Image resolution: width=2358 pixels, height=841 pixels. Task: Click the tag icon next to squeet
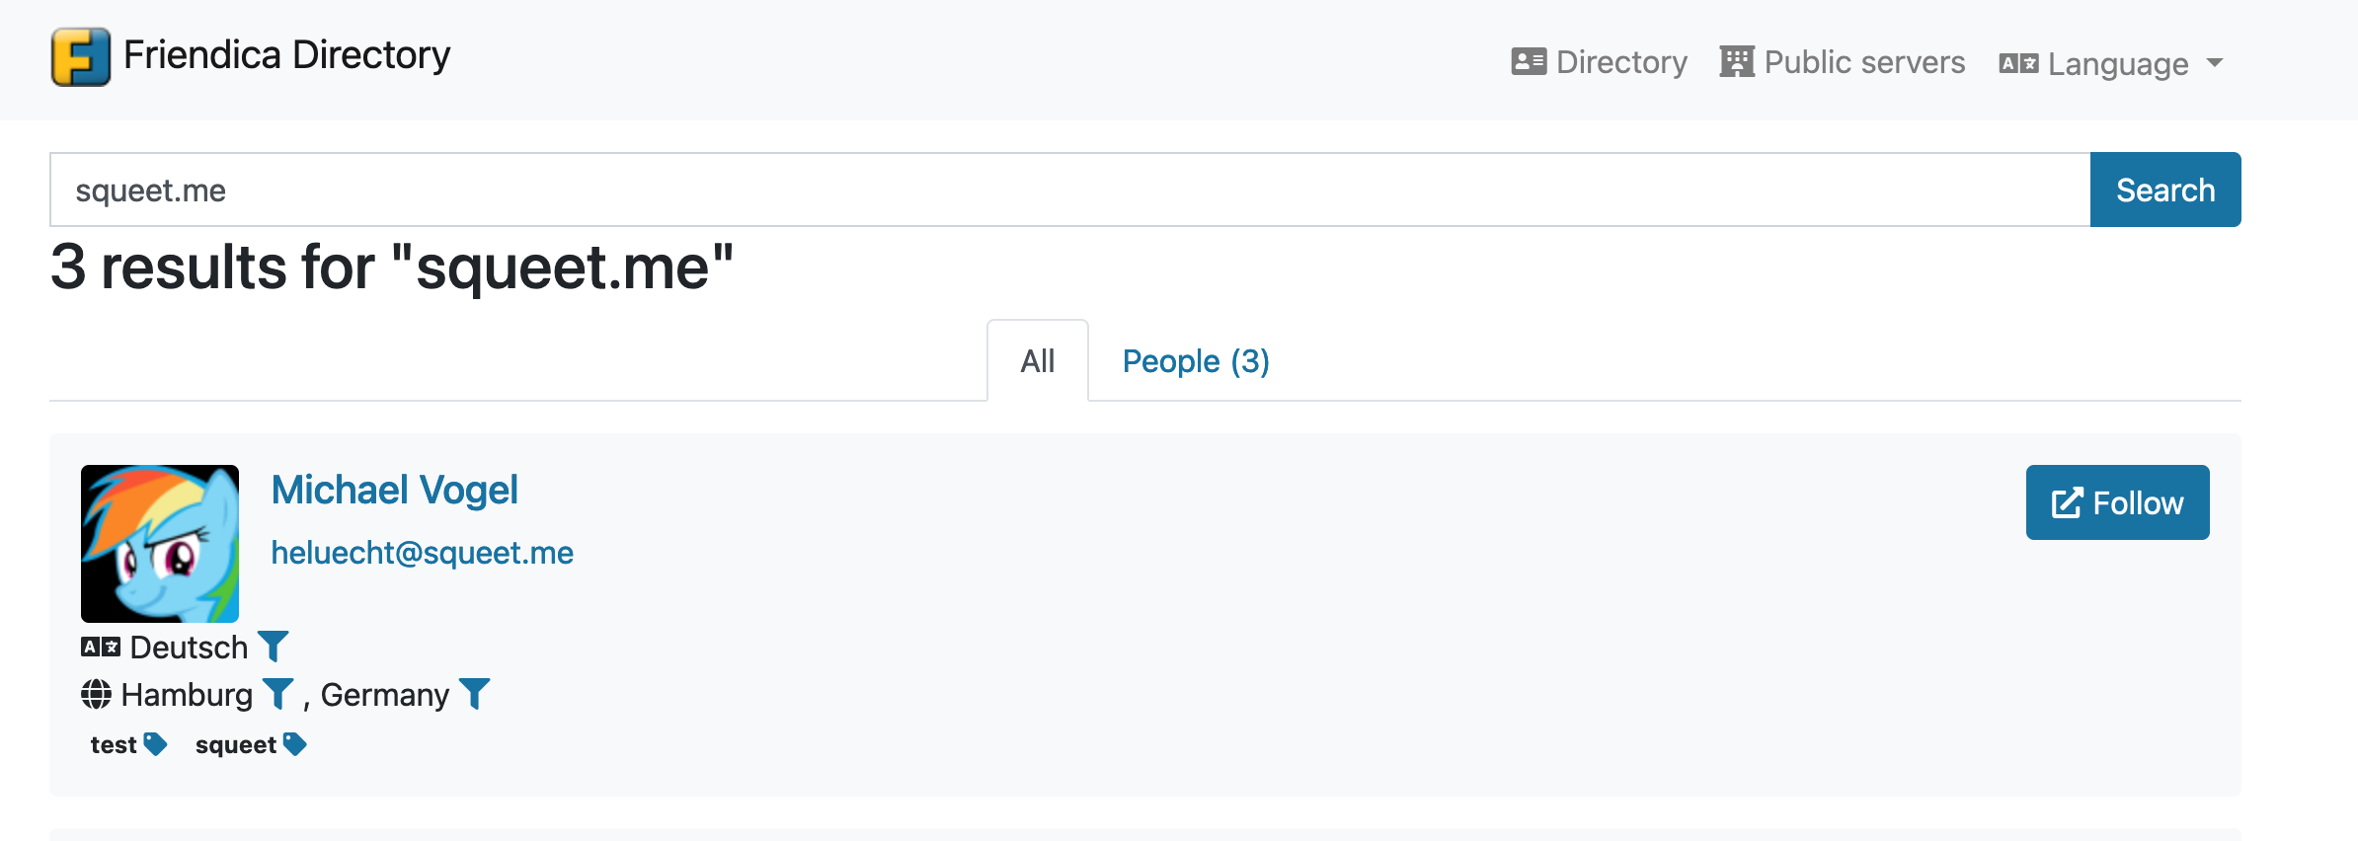point(294,744)
